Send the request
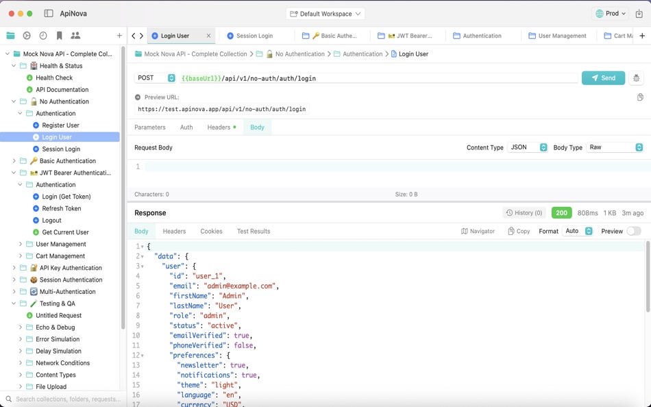Viewport: 651px width, 407px height. point(603,78)
